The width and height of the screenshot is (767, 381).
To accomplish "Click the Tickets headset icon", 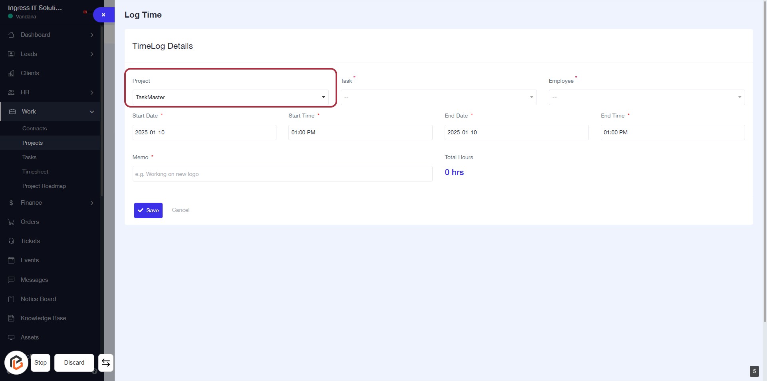I will pos(11,241).
